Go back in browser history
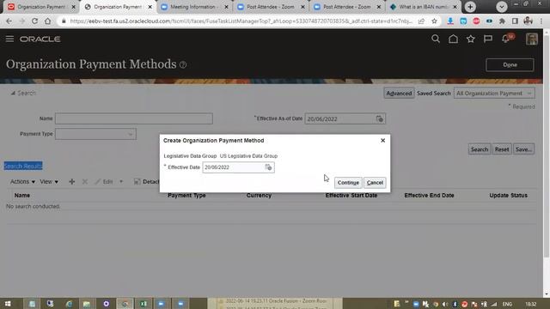Screen dimensions: 550x309 tap(9, 21)
